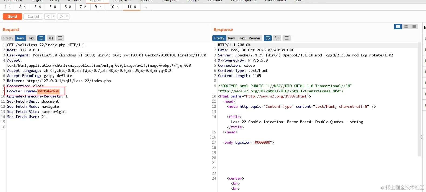This screenshot has height=192, width=426.
Task: Click the Sec-Fetch-User header line
Action: pyautogui.click(x=26, y=117)
